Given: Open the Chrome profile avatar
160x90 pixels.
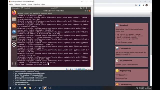Looking at the screenshot, I should point(147,5).
